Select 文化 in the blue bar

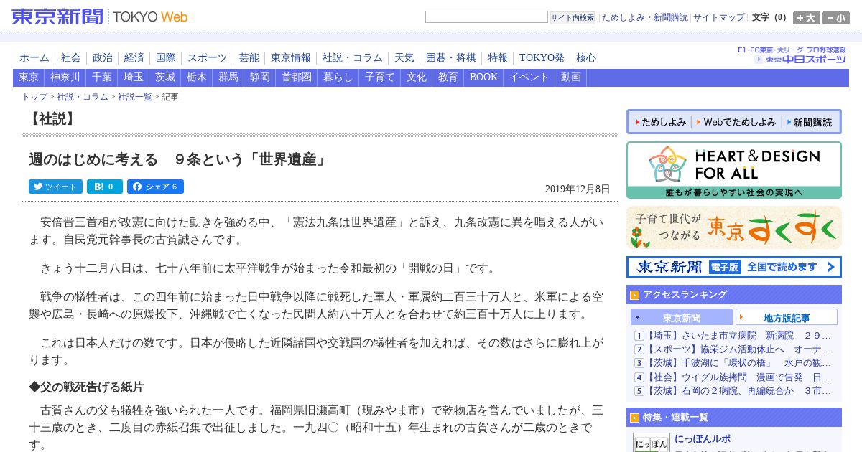tap(417, 77)
